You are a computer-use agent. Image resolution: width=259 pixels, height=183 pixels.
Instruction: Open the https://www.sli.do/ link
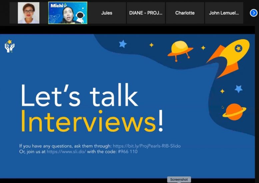tap(66, 151)
